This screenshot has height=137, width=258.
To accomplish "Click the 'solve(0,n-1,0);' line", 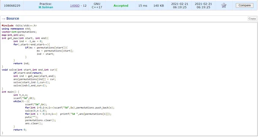I will point(36,111).
